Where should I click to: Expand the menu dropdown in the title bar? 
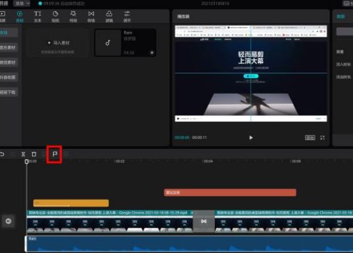click(x=22, y=3)
